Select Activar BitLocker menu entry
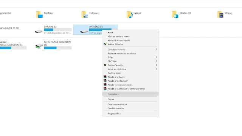 [x=130, y=44]
